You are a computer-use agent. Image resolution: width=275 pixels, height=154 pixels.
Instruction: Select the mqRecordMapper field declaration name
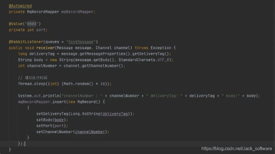pyautogui.click(x=78, y=12)
